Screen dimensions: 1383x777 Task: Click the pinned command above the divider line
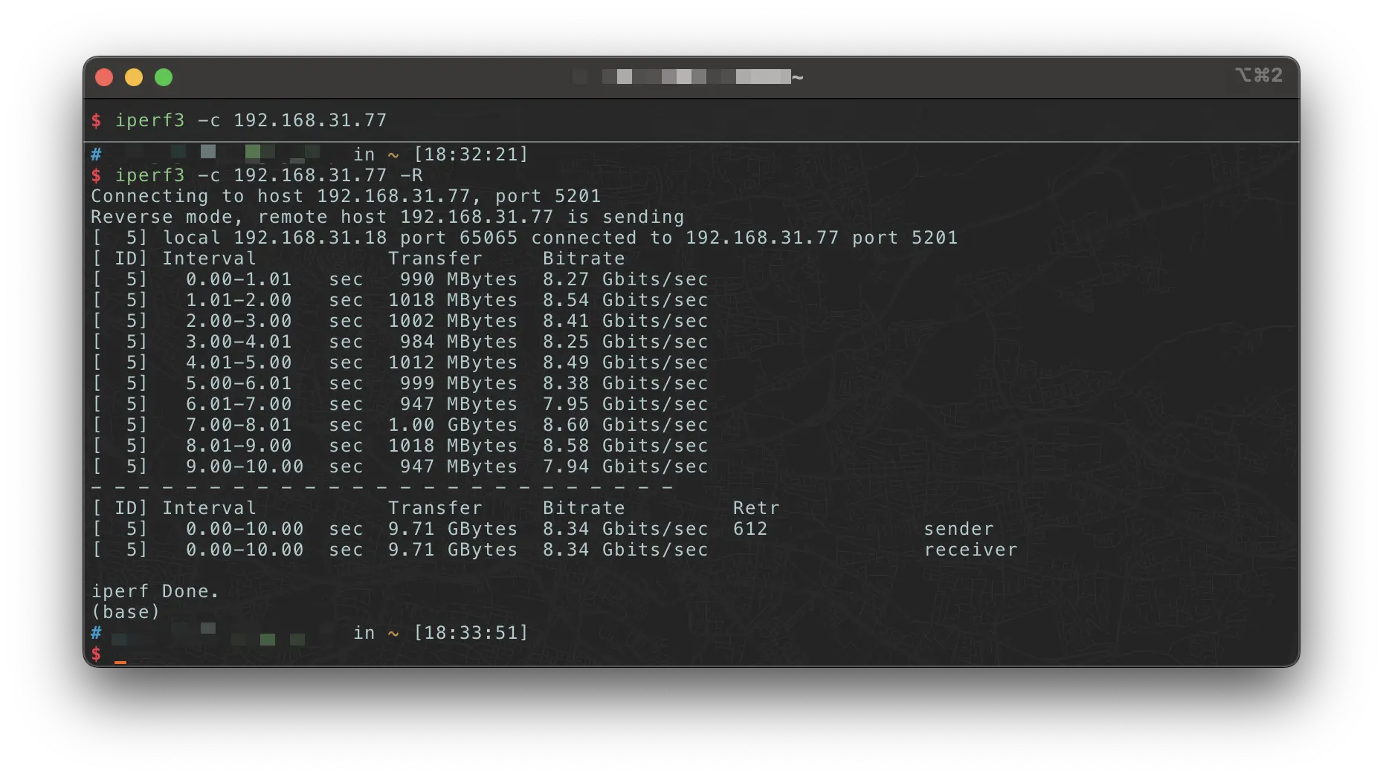point(250,120)
